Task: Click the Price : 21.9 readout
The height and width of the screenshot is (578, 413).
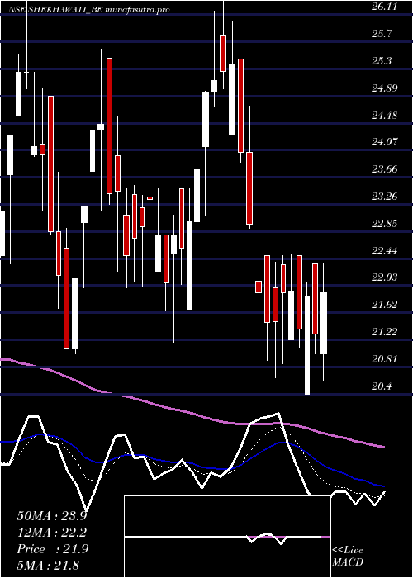Action: click(52, 549)
